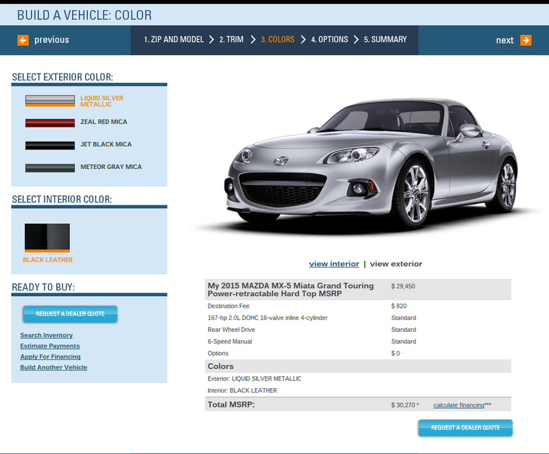Viewport: 549px width, 454px height.
Task: Go to next step via 'next' text
Action: tap(504, 41)
